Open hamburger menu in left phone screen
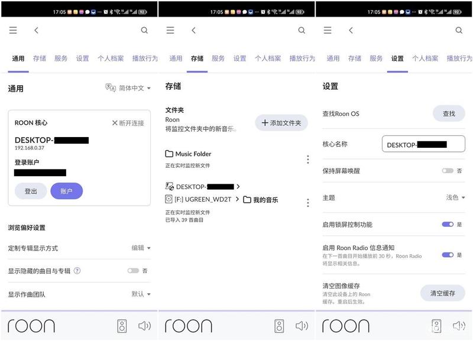 coord(13,30)
